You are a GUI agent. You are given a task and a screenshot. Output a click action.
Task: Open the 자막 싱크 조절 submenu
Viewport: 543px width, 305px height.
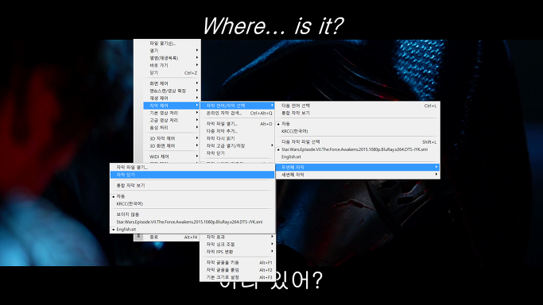click(238, 244)
